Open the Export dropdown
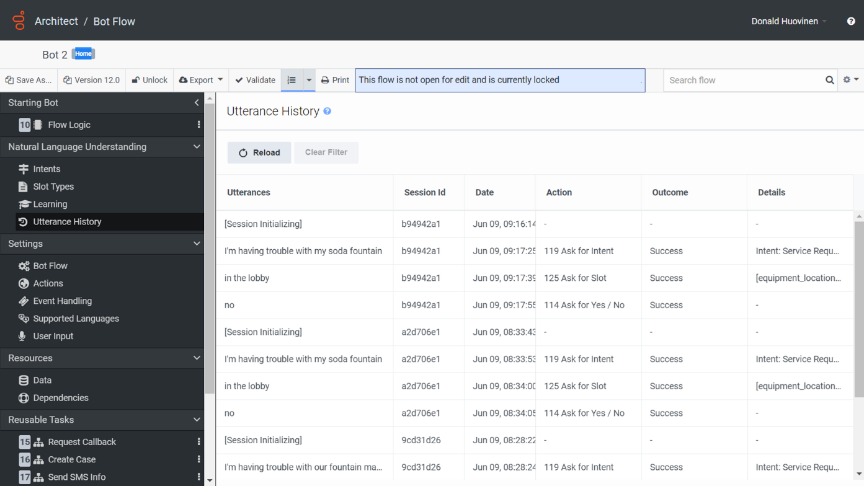The height and width of the screenshot is (486, 864). (201, 80)
